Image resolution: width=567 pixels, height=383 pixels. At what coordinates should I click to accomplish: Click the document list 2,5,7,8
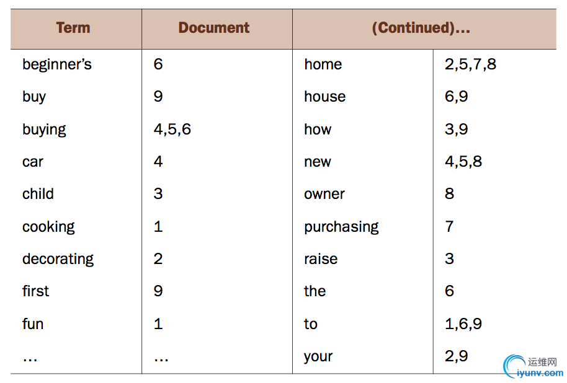470,64
